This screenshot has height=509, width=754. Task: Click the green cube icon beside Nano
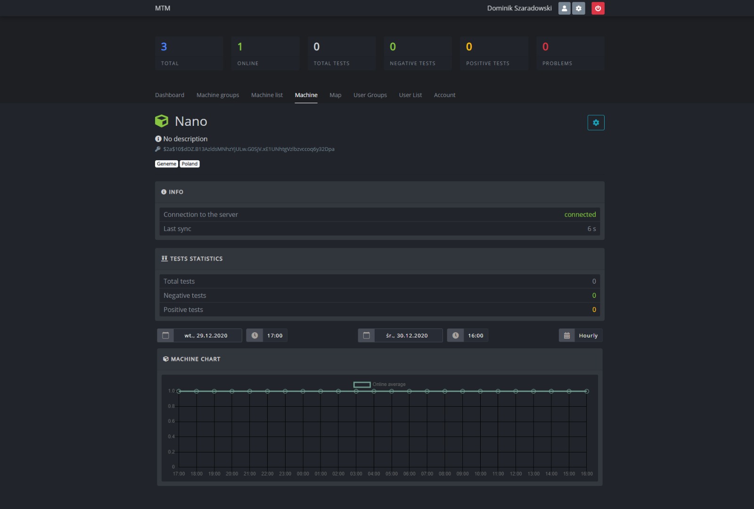click(x=162, y=121)
